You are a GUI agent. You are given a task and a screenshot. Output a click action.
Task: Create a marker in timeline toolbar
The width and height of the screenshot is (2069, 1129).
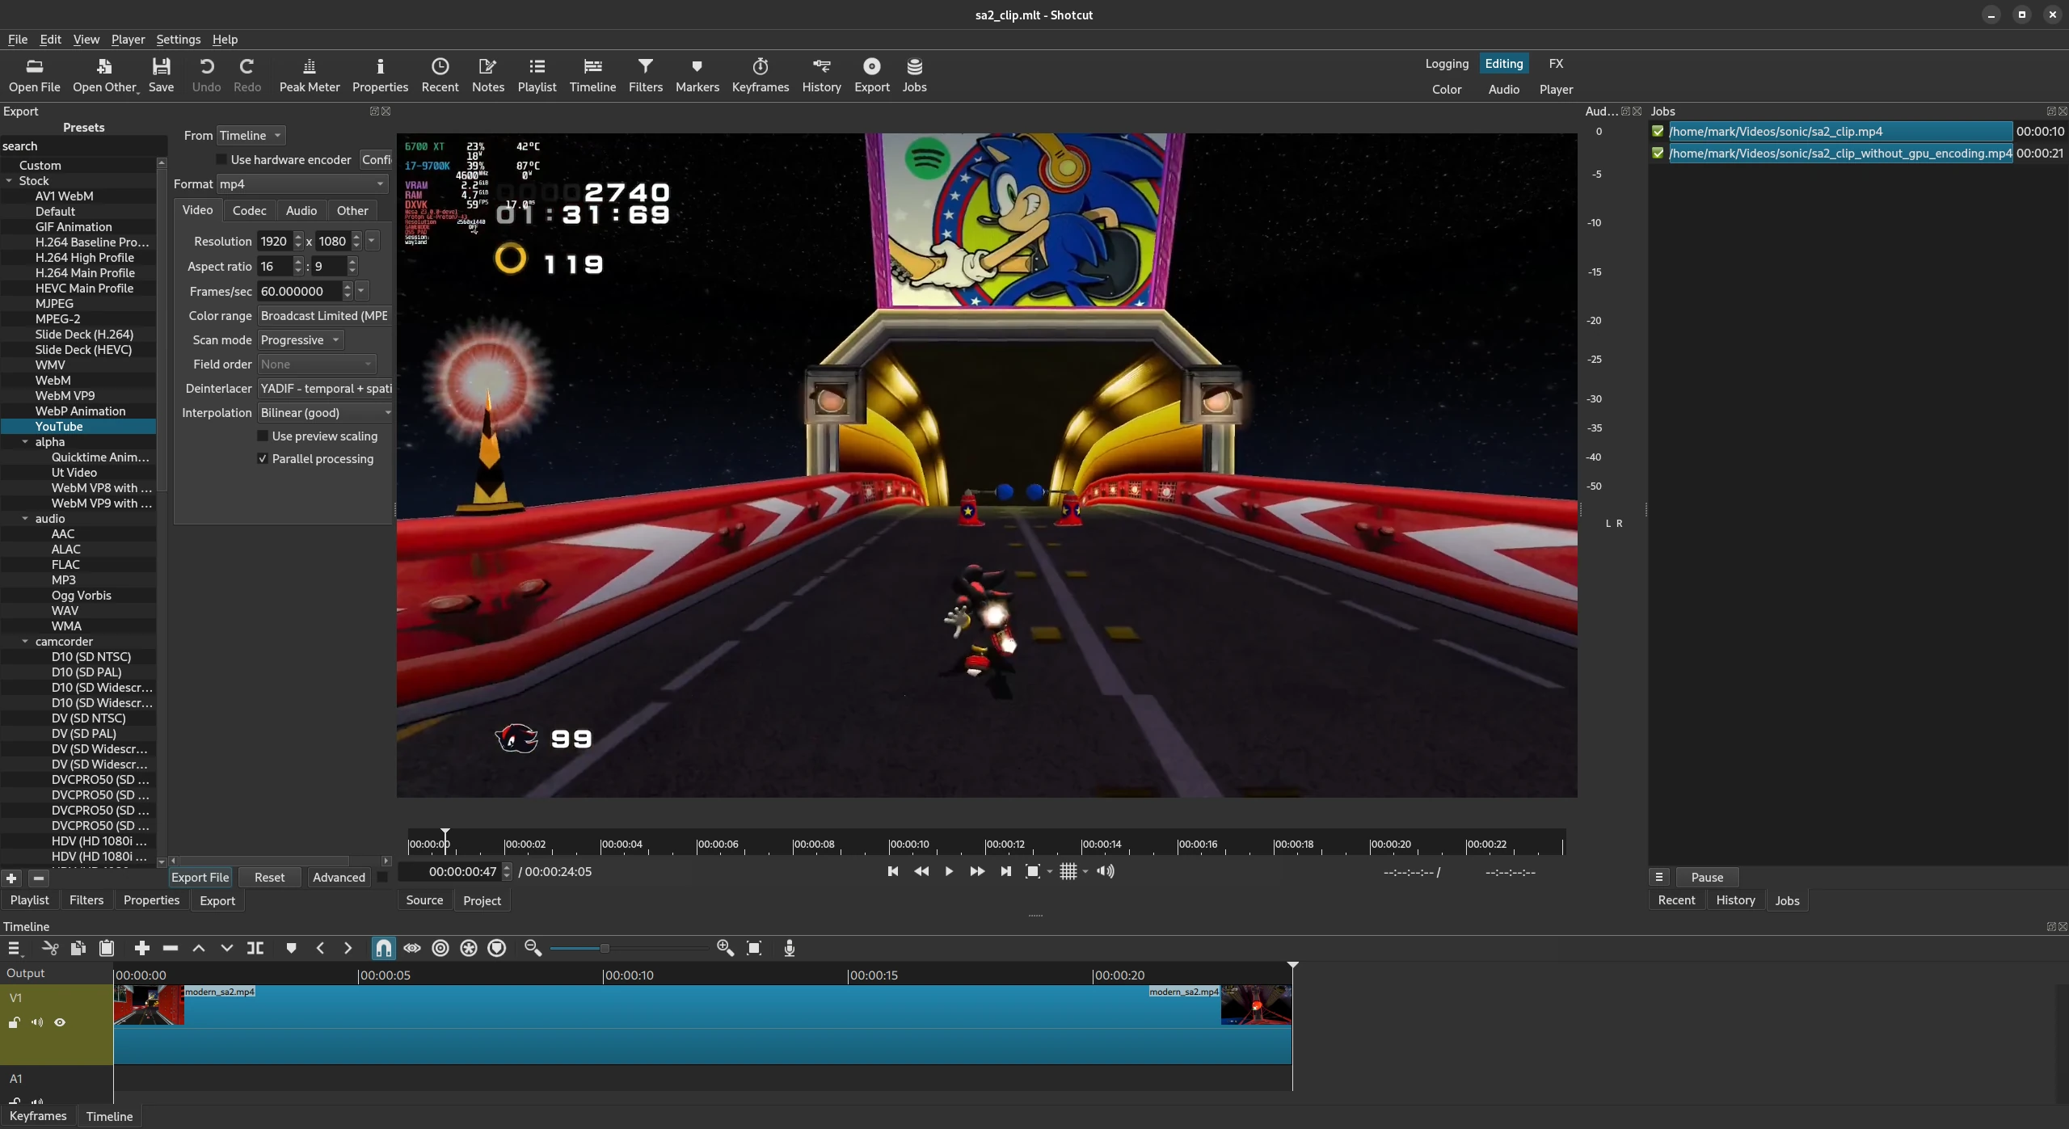coord(291,948)
